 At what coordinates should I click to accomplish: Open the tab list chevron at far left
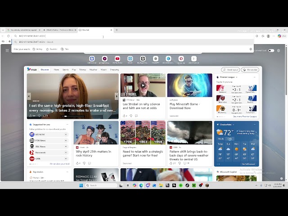pos(3,30)
